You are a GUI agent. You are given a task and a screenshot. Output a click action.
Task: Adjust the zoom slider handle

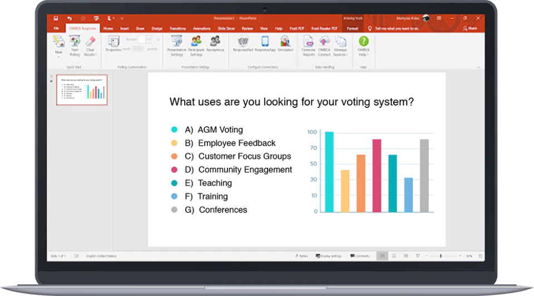(441, 256)
